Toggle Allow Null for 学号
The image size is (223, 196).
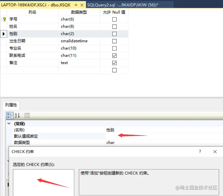tap(114, 19)
